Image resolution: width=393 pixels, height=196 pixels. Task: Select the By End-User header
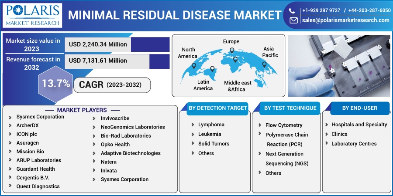pyautogui.click(x=360, y=108)
